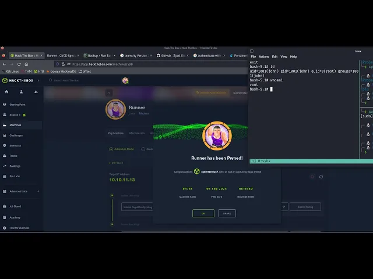Viewport: 373px width, 279px height.
Task: Open the Kali Linux bookmark
Action: click(10, 71)
